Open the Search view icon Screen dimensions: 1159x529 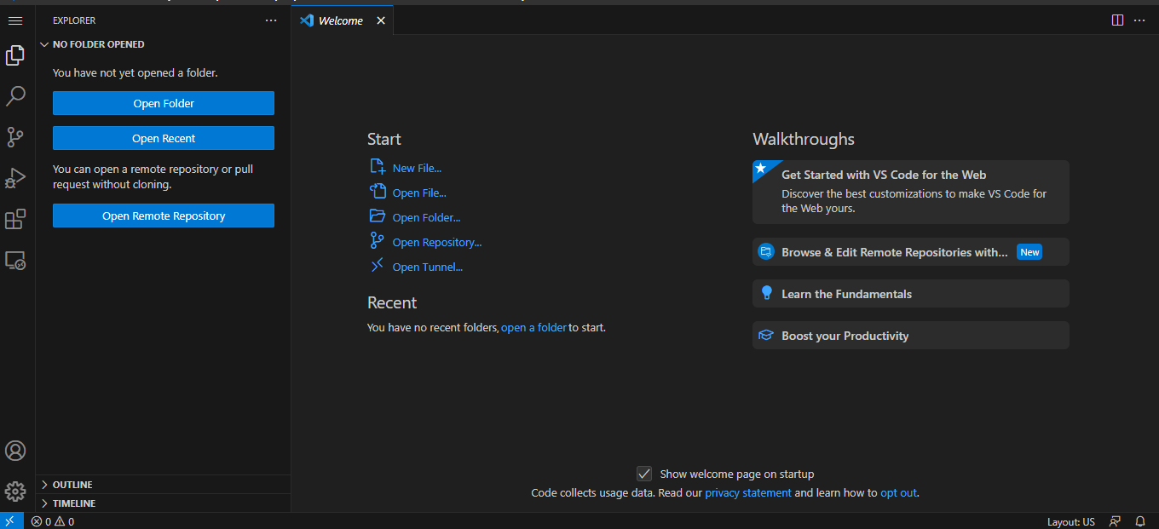pos(15,96)
